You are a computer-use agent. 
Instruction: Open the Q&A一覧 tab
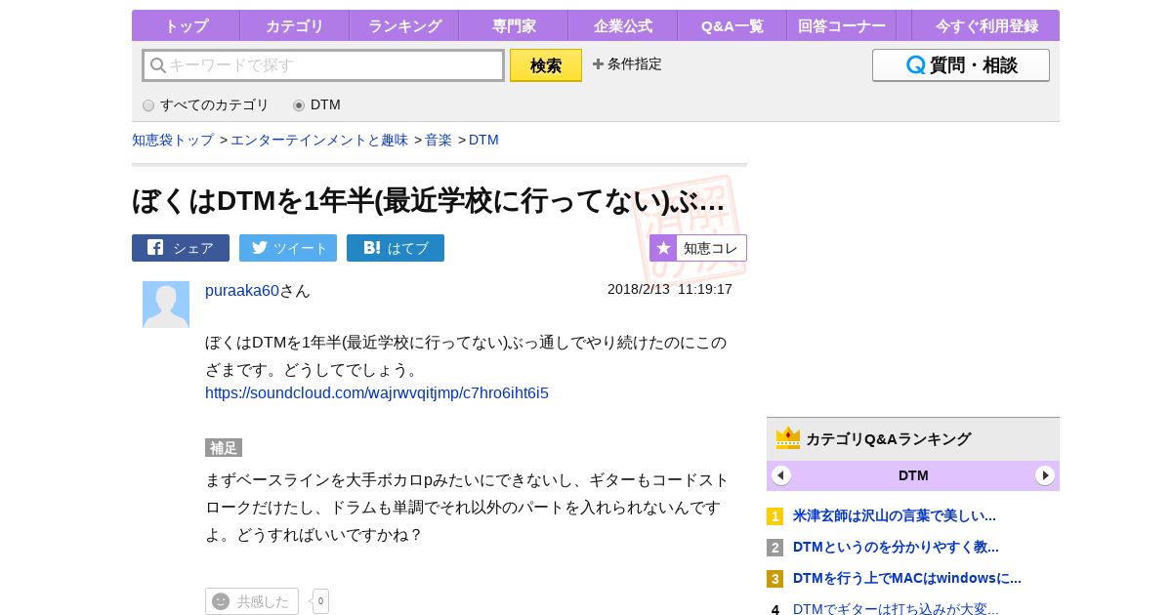(732, 25)
